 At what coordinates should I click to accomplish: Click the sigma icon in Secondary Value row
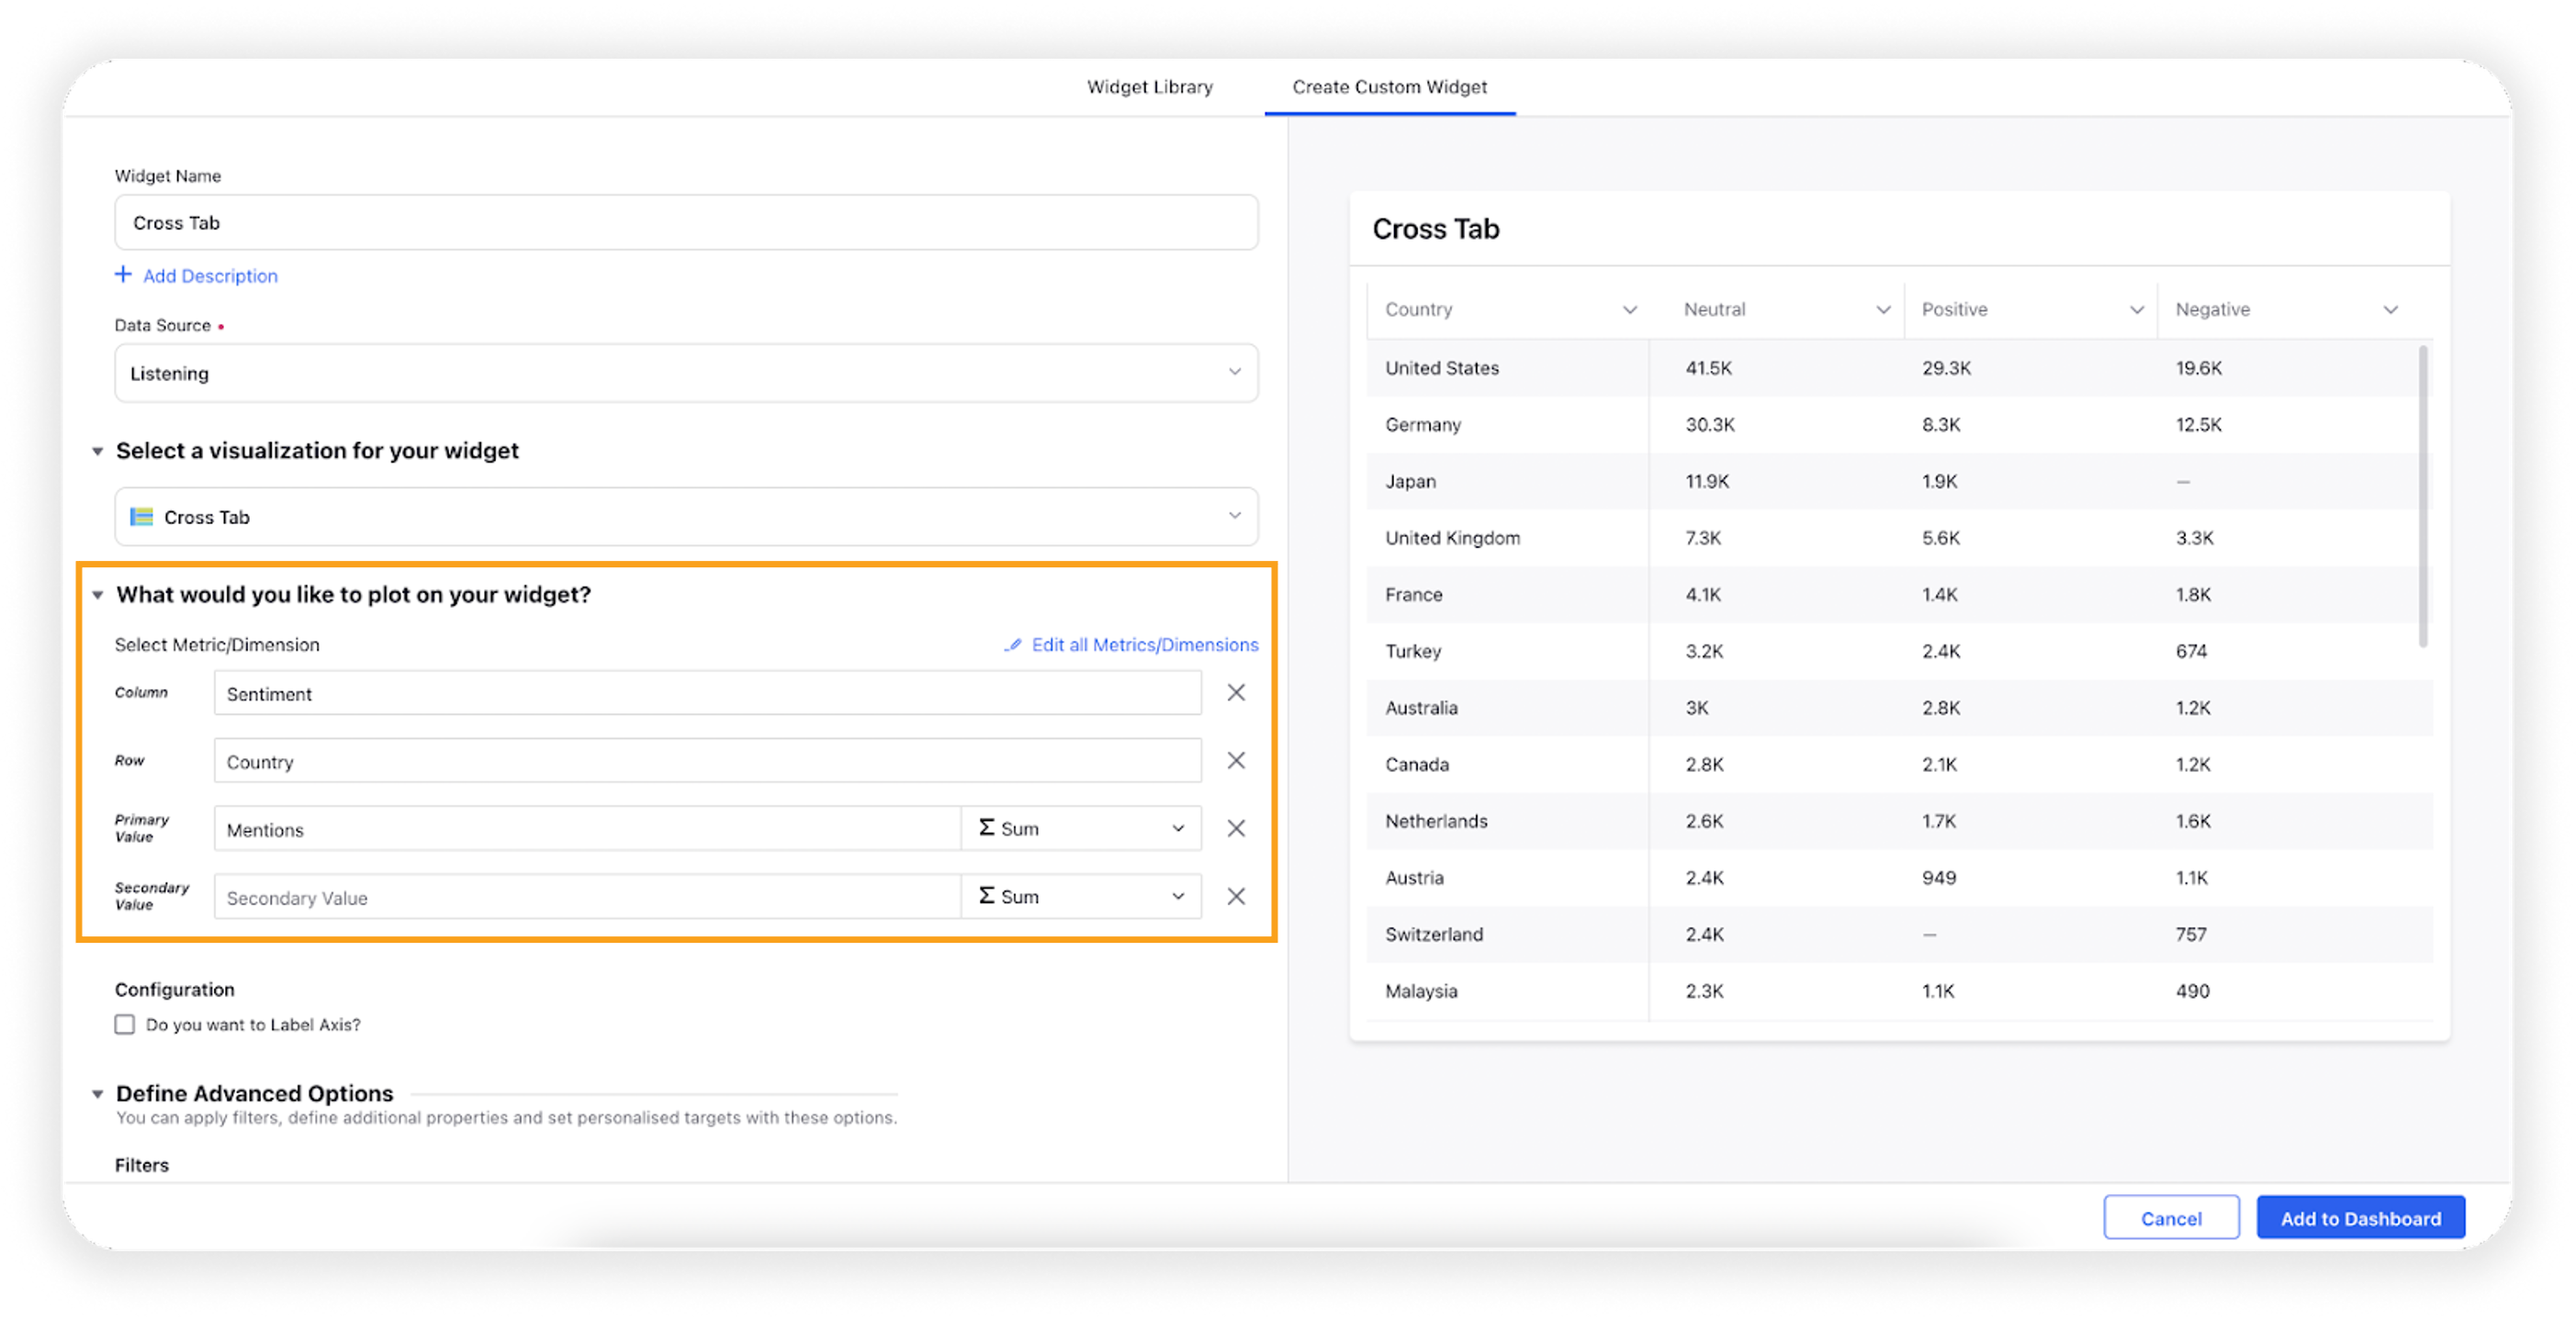point(986,895)
